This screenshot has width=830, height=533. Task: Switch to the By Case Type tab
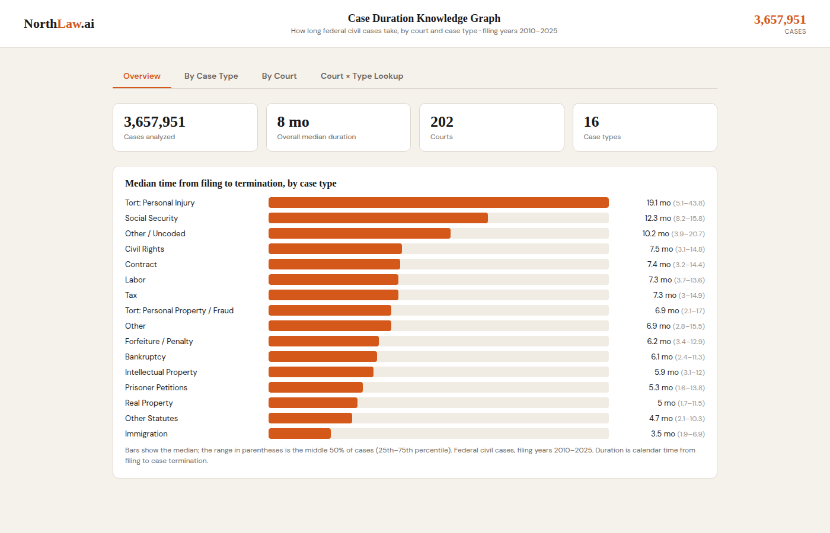[x=211, y=76]
